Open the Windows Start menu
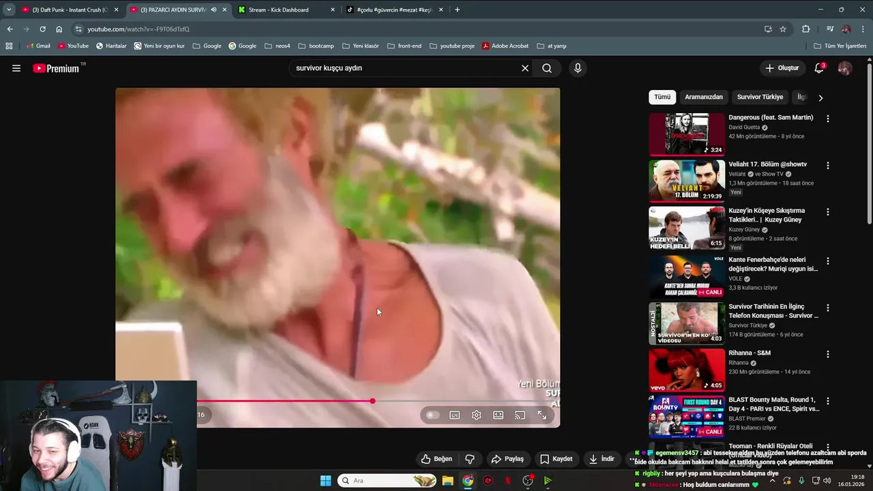 (x=325, y=481)
